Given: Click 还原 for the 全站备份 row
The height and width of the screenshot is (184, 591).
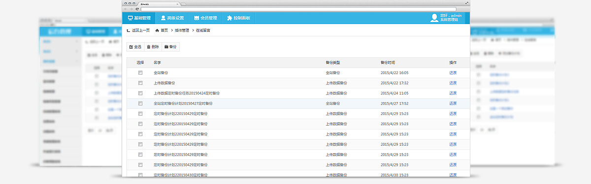Looking at the screenshot, I should click(x=453, y=73).
